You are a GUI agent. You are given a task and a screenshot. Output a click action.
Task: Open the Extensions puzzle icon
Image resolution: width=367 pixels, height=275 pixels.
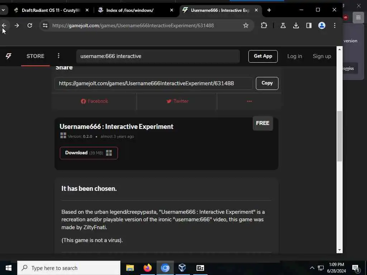point(264,25)
